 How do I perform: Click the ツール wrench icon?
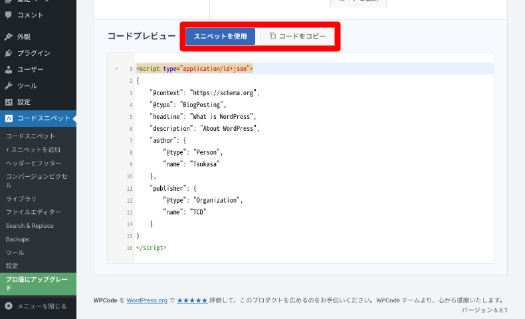[9, 86]
